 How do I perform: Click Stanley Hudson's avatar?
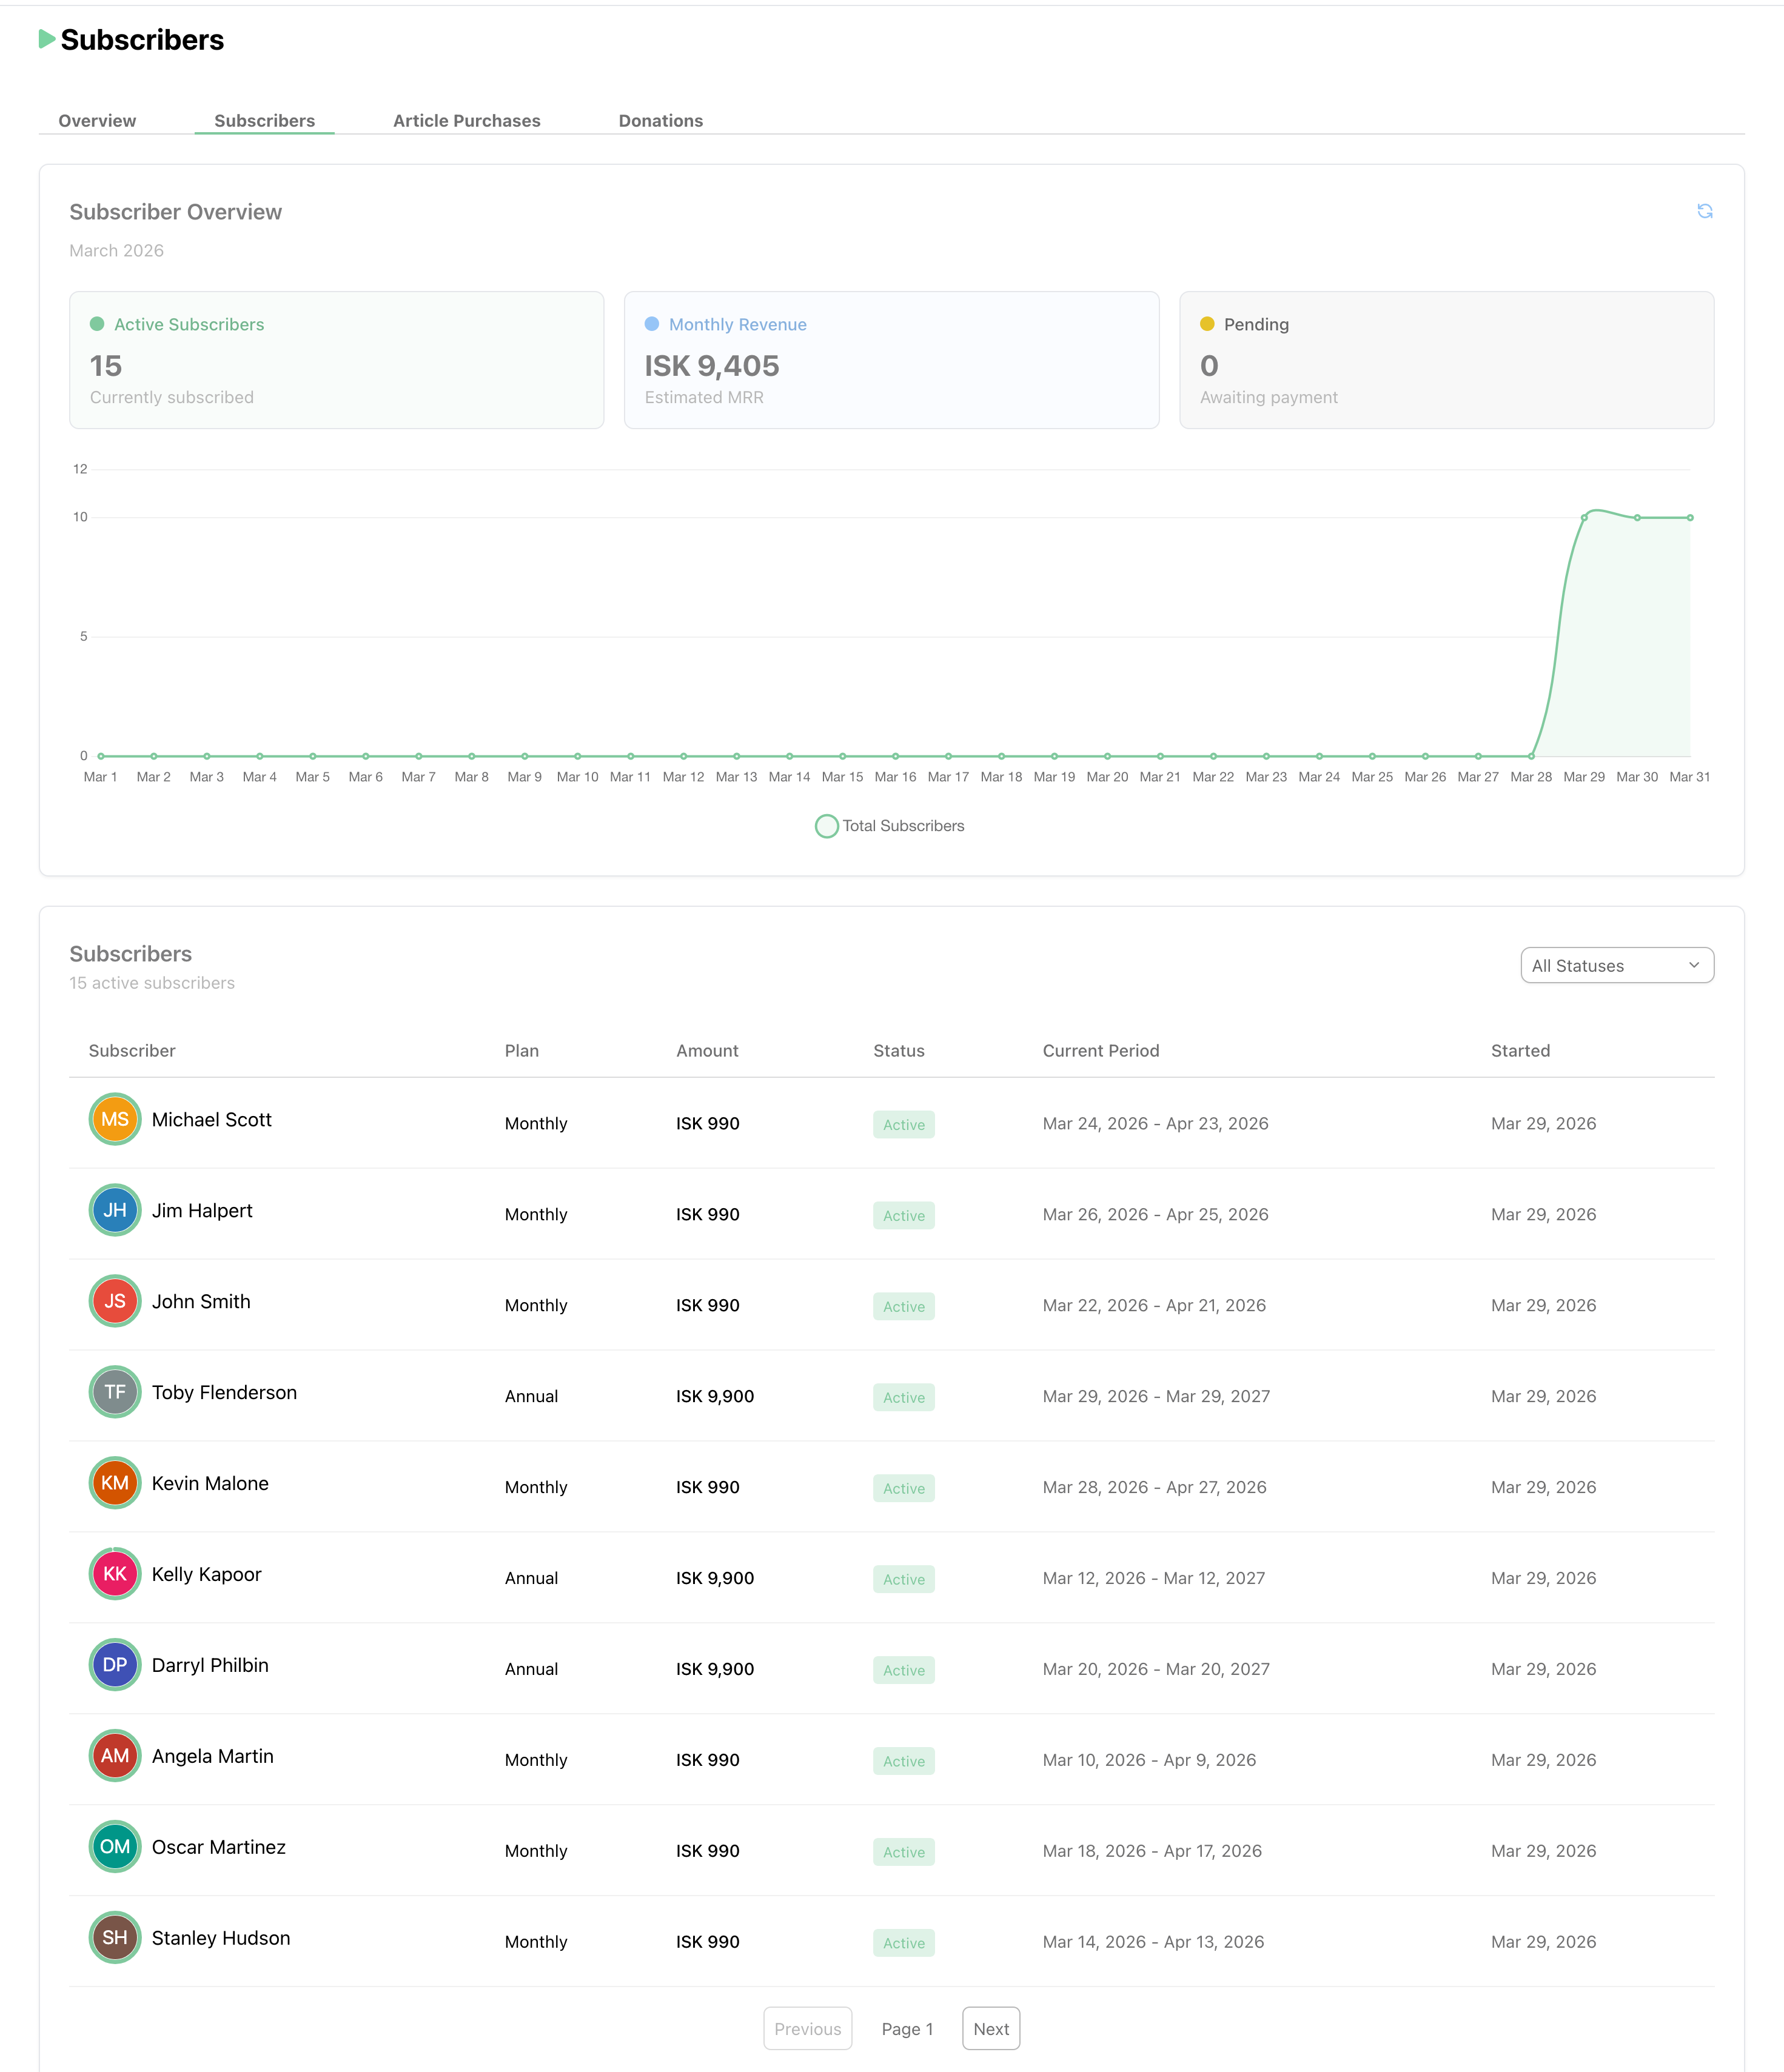pyautogui.click(x=114, y=1938)
